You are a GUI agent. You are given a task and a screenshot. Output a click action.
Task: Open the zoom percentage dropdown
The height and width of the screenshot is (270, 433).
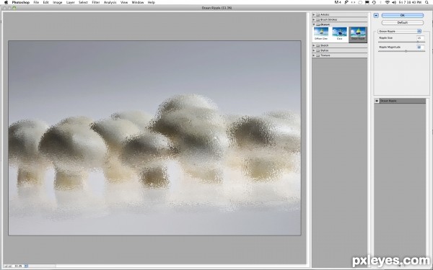pyautogui.click(x=26, y=266)
